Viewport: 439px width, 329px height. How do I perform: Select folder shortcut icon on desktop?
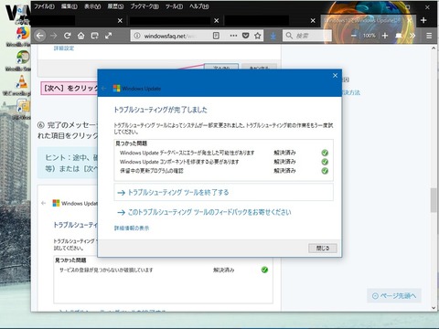click(23, 106)
